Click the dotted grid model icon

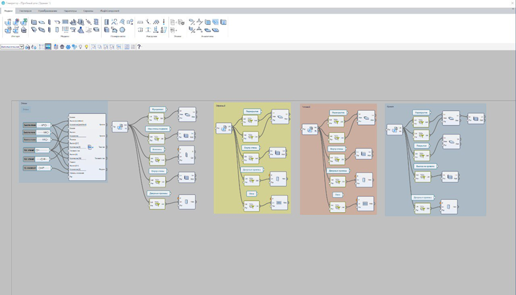coord(65,30)
